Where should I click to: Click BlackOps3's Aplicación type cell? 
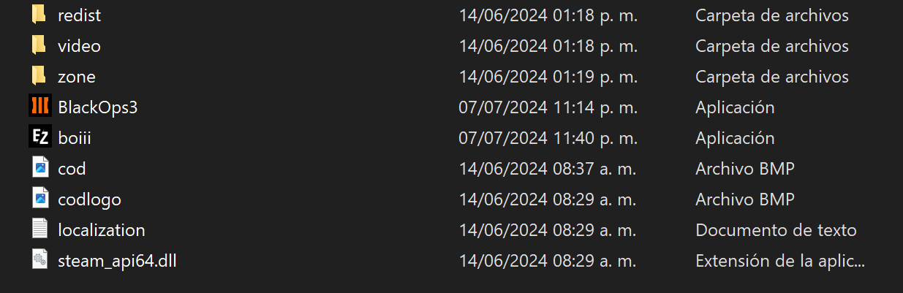735,107
